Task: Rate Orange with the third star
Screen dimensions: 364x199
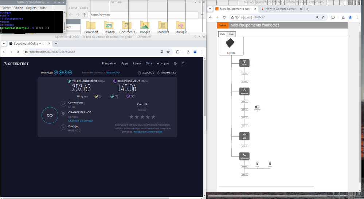Action: click(x=142, y=117)
